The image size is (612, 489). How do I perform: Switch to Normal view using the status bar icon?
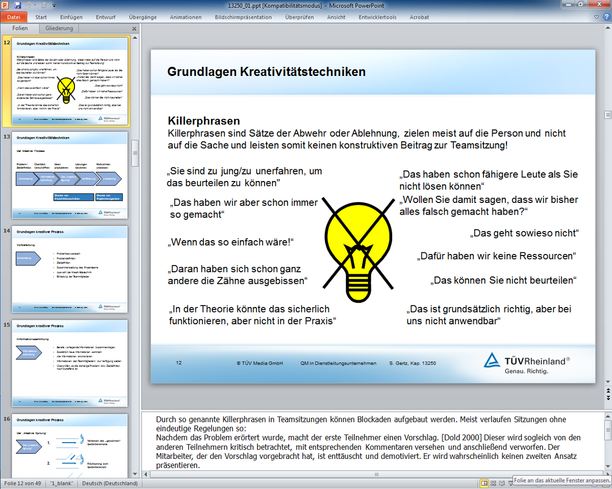pos(484,483)
